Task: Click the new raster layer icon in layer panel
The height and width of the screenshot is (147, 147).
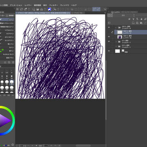Action: tap(133, 23)
